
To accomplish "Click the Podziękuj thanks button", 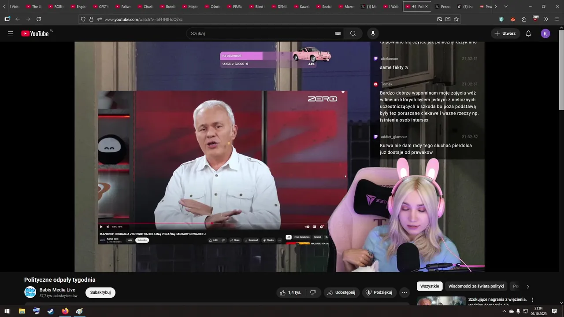I will 379,292.
